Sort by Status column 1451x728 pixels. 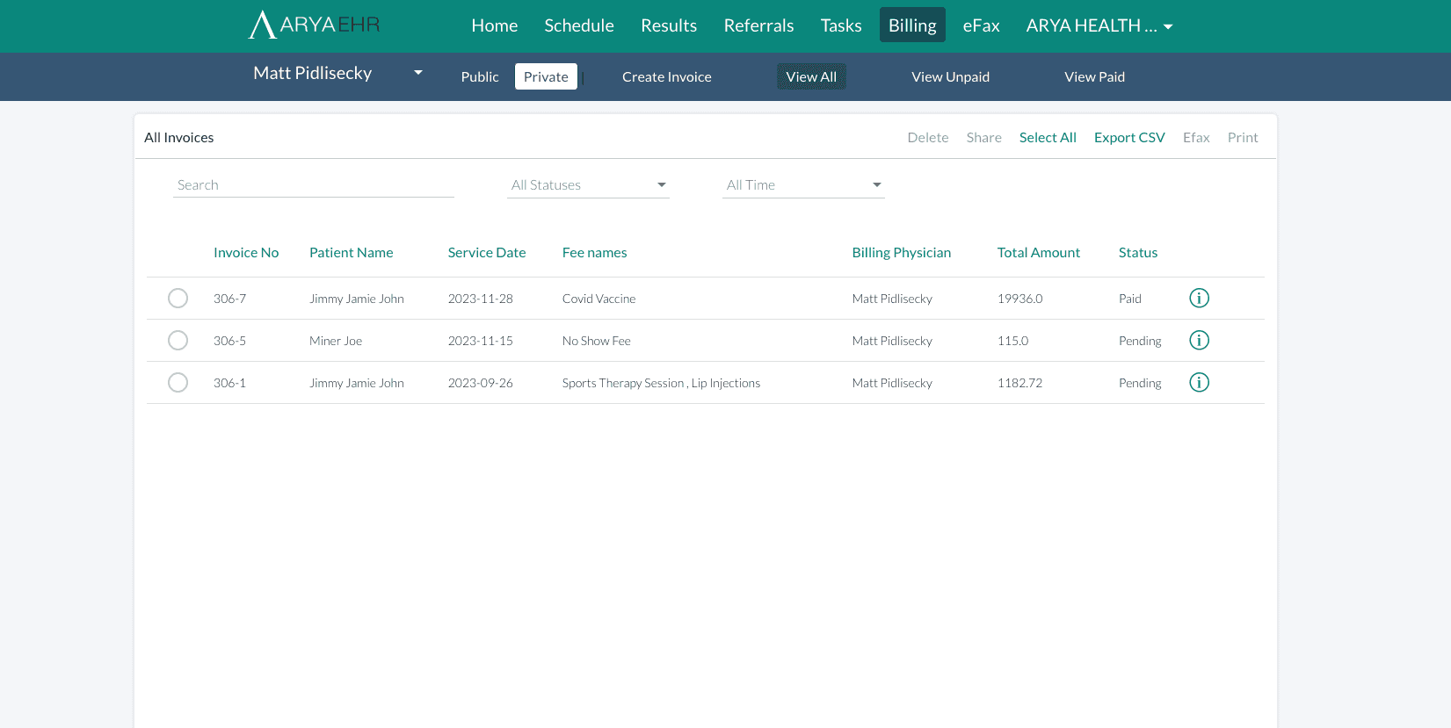point(1138,252)
